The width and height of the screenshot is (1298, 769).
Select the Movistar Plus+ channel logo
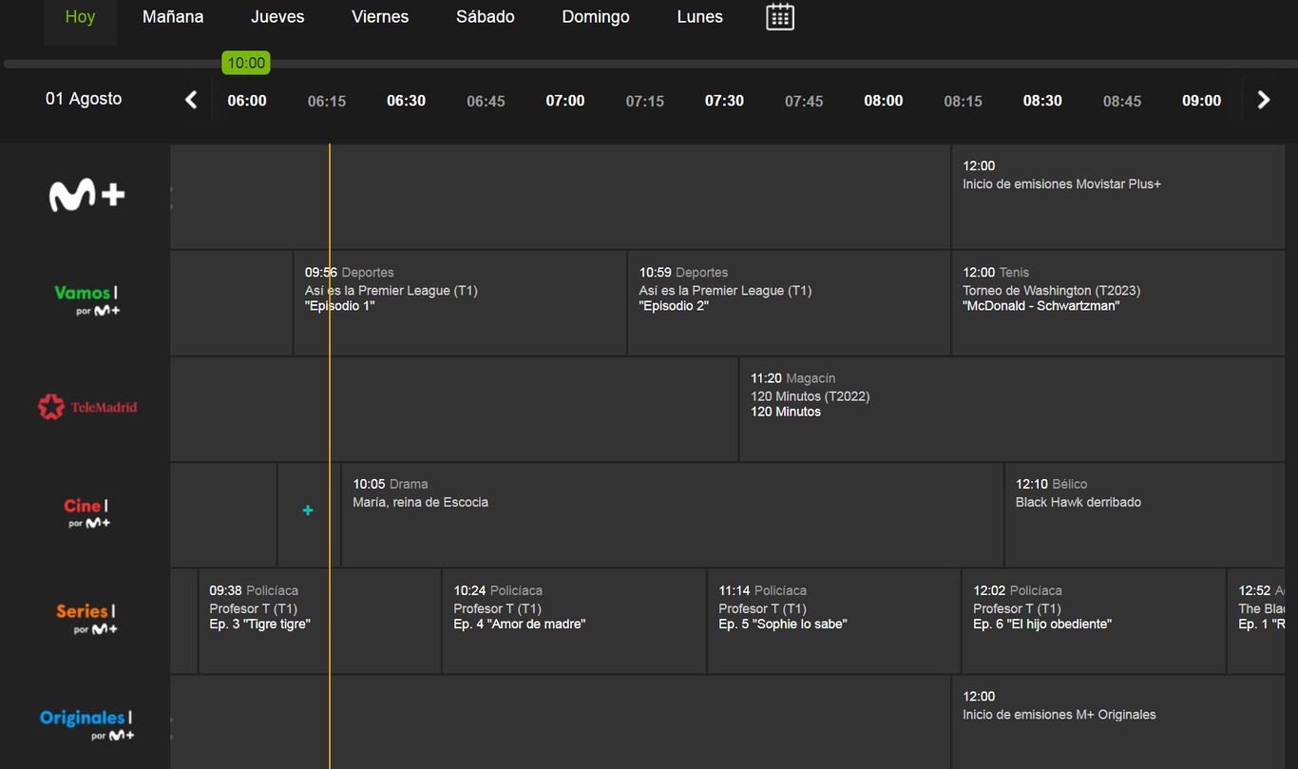click(86, 195)
